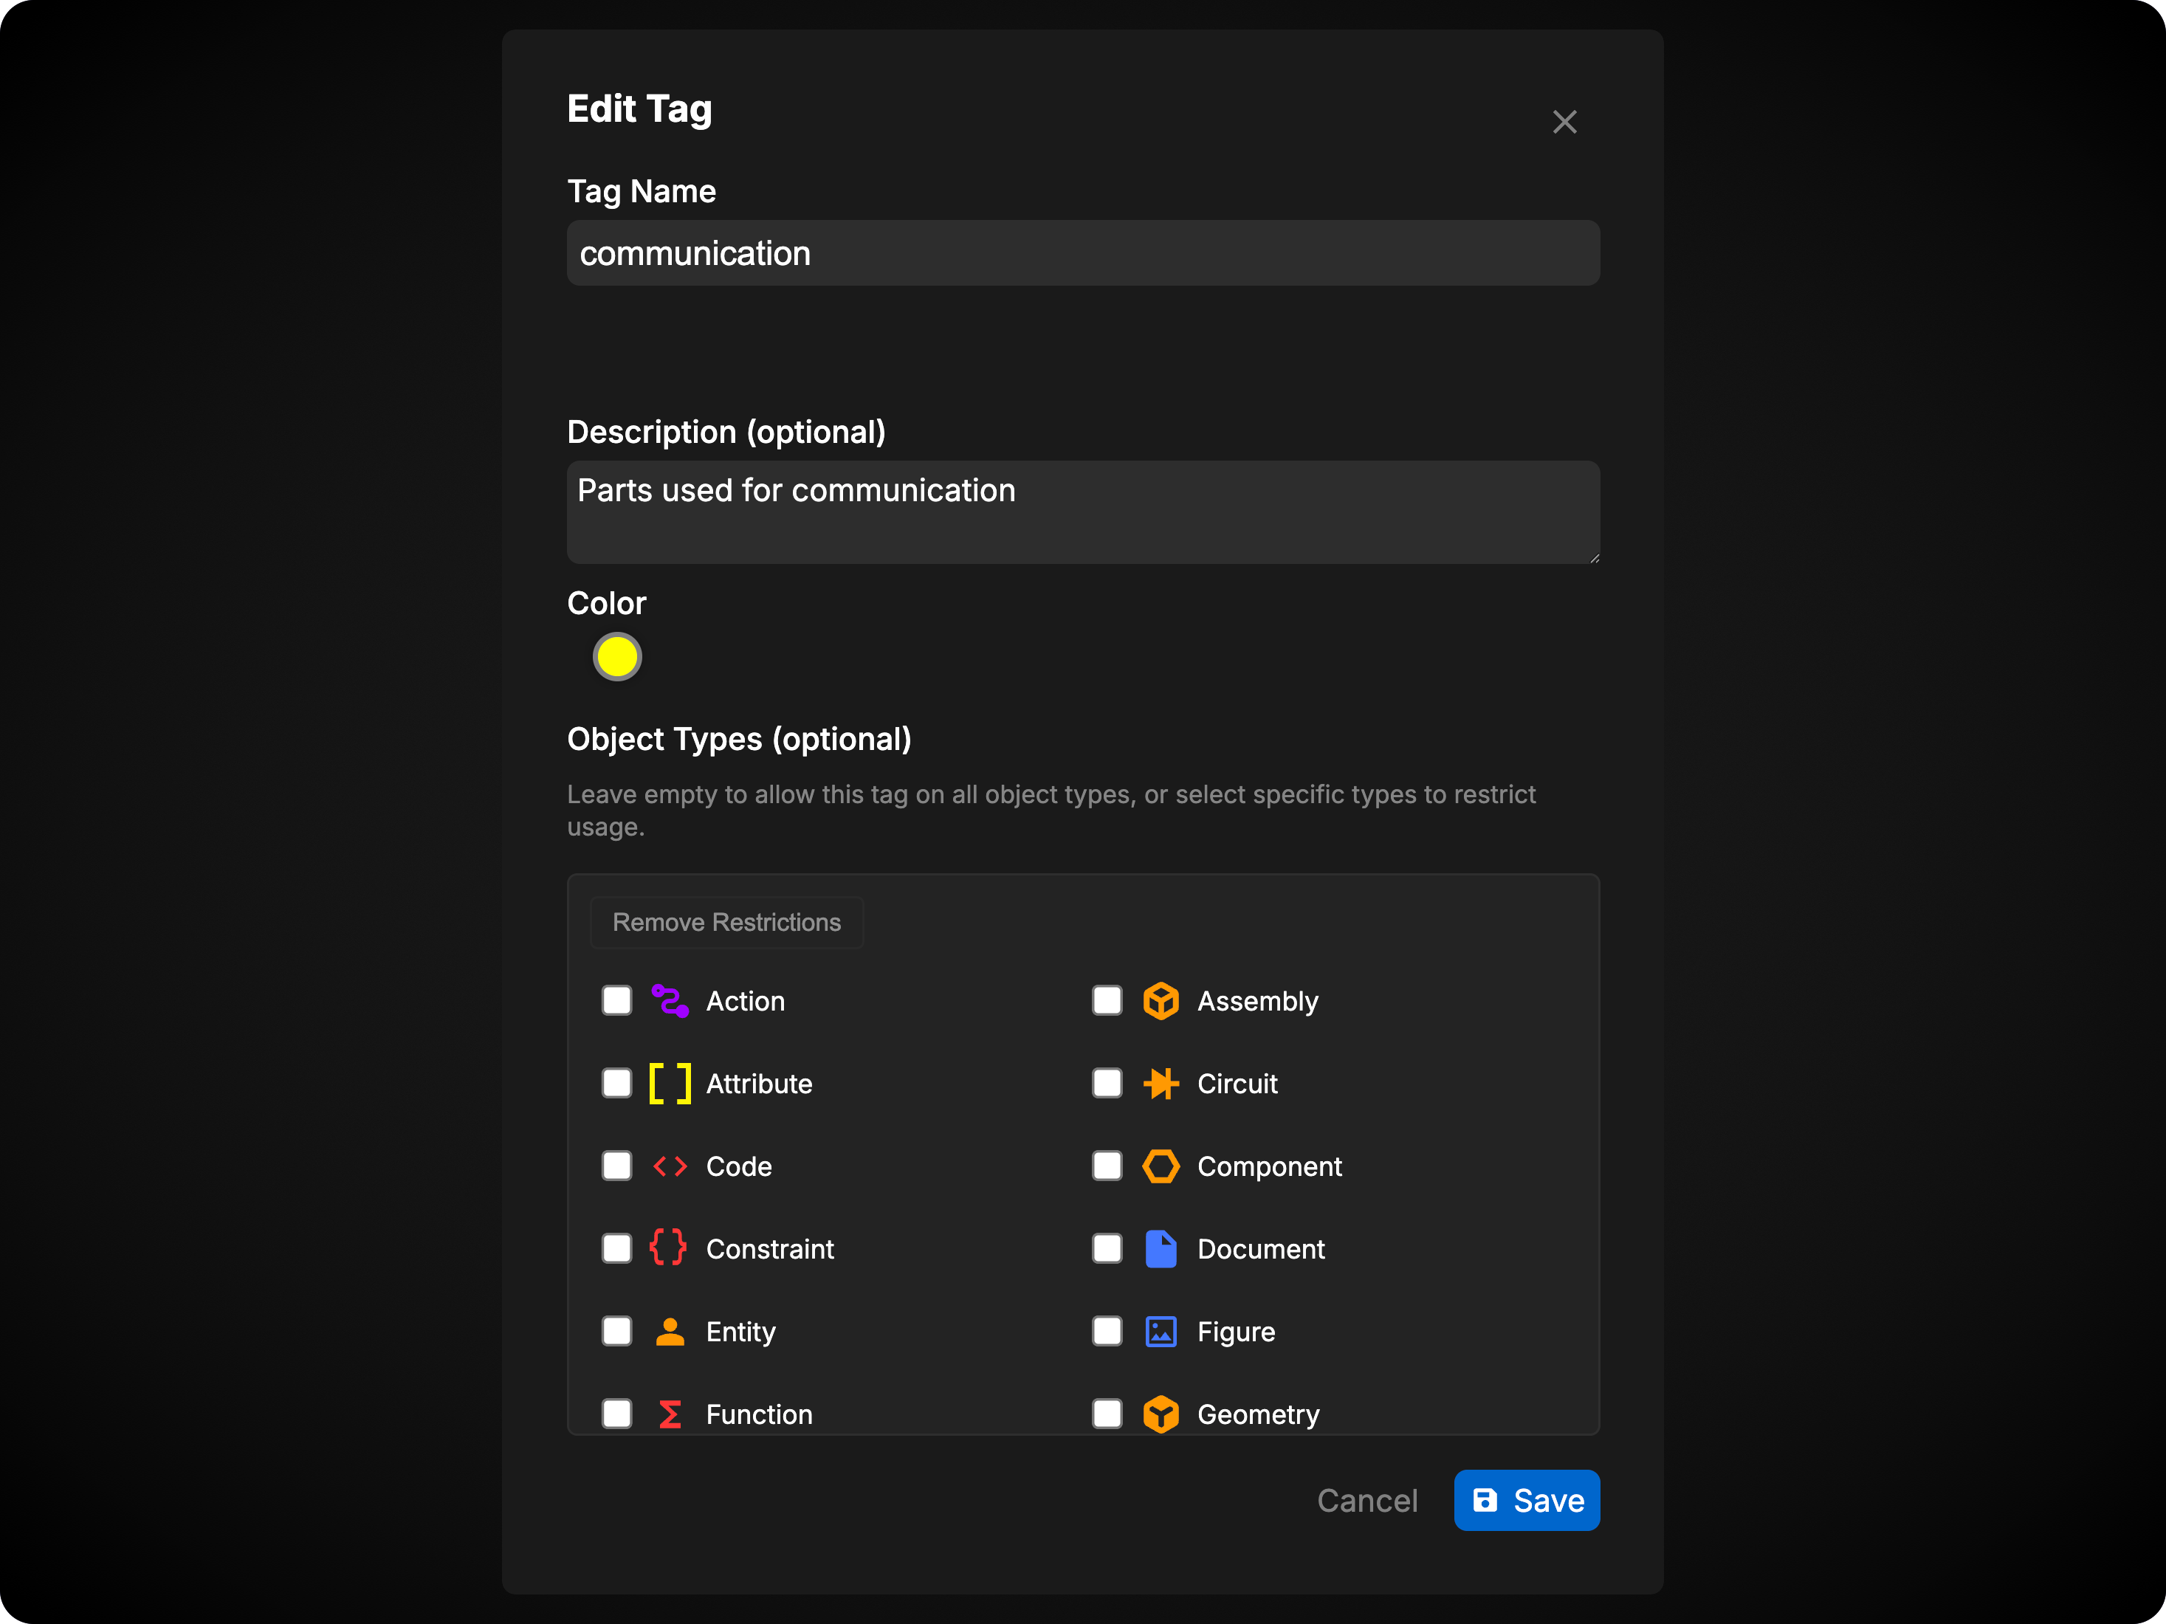Click the Component hexagon icon
The height and width of the screenshot is (1624, 2166).
click(1161, 1166)
